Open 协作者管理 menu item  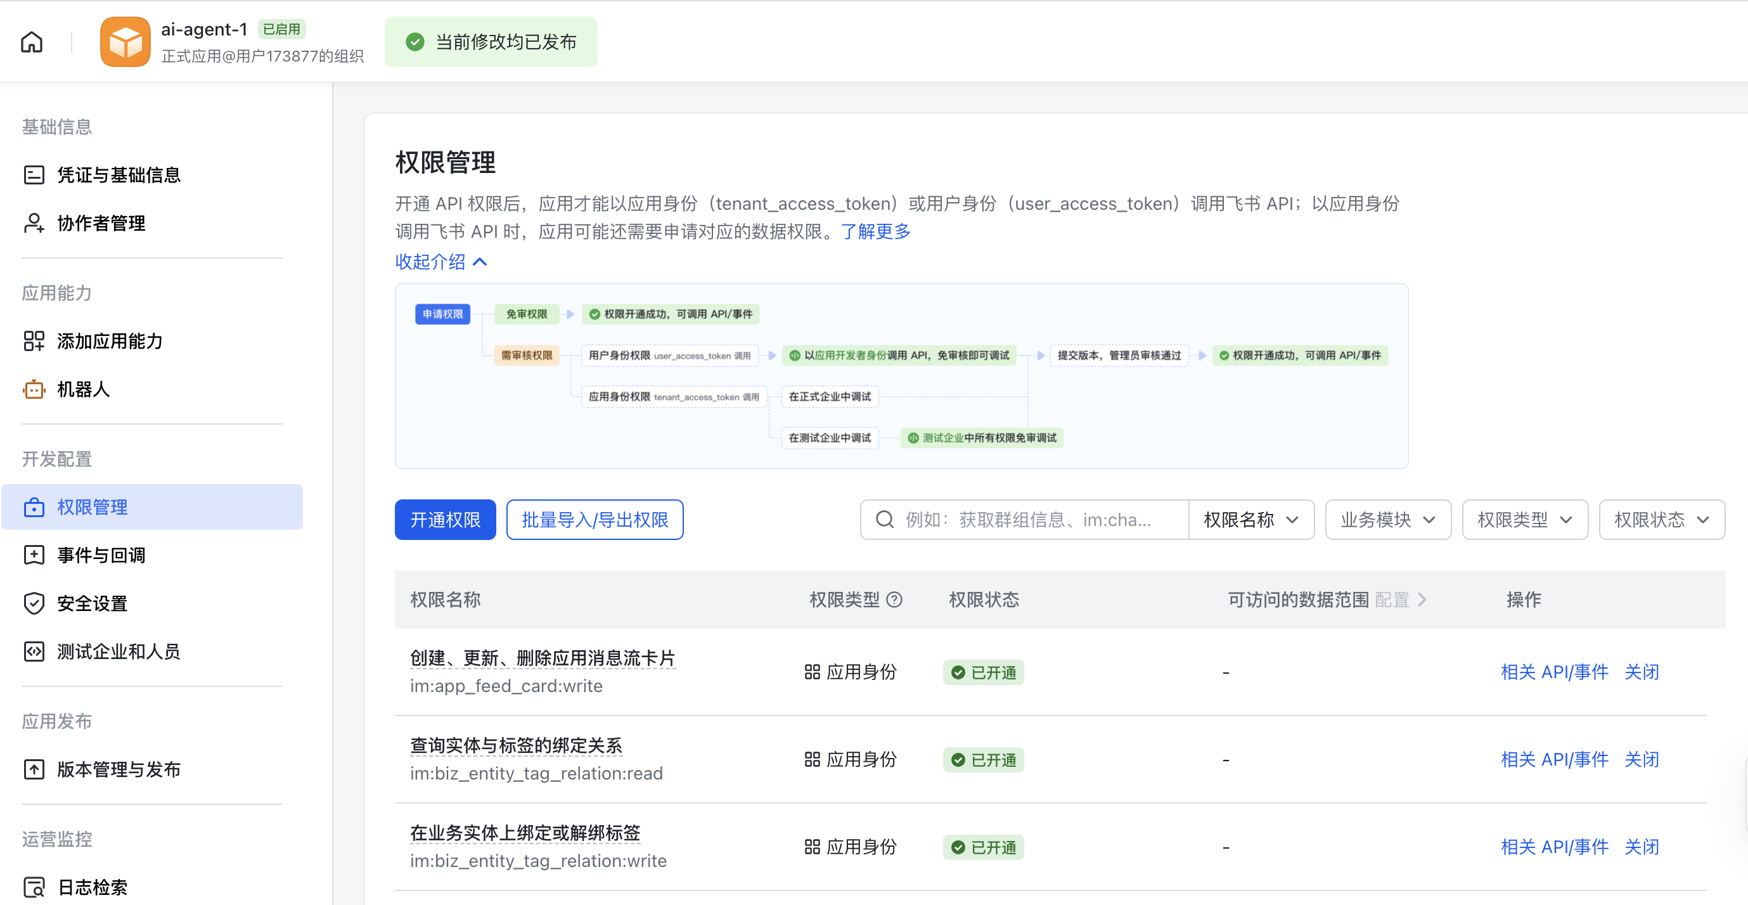[x=153, y=223]
